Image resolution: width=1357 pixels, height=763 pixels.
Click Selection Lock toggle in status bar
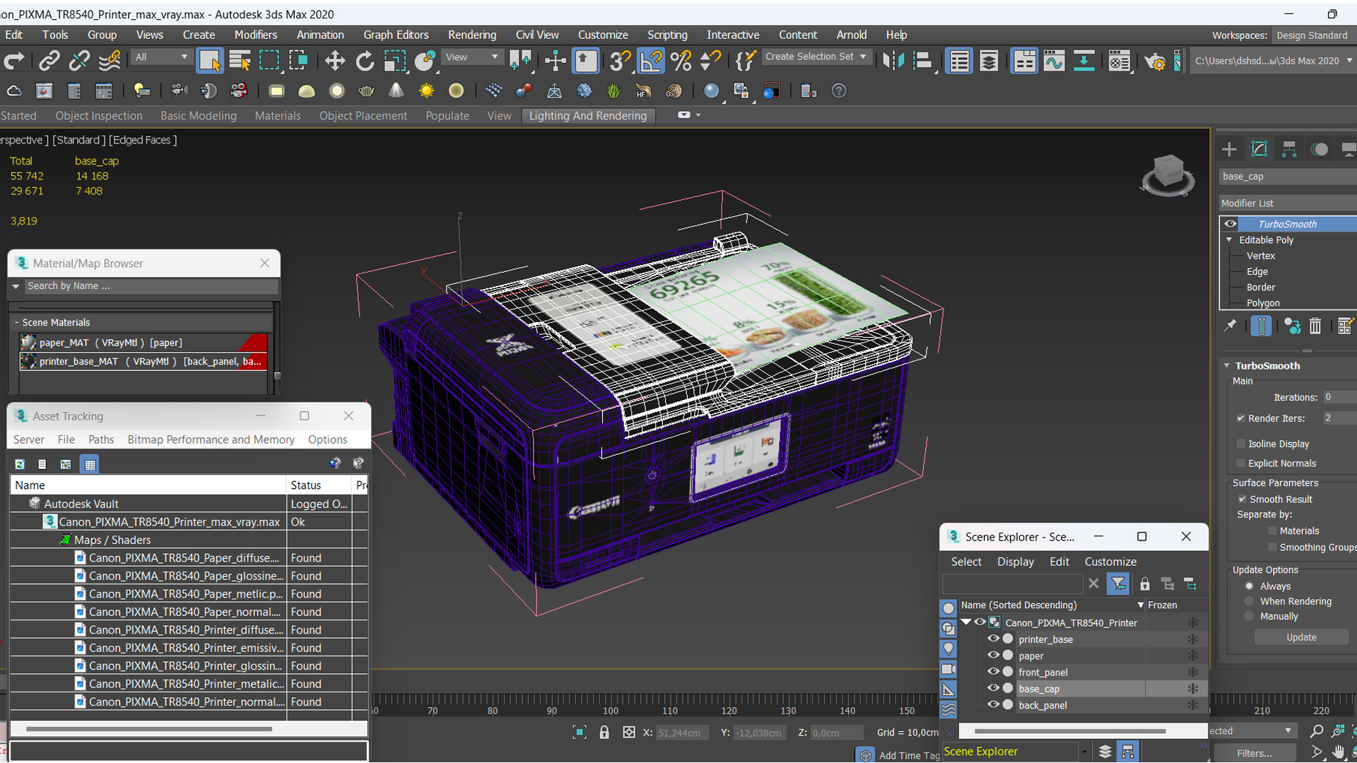pos(604,733)
